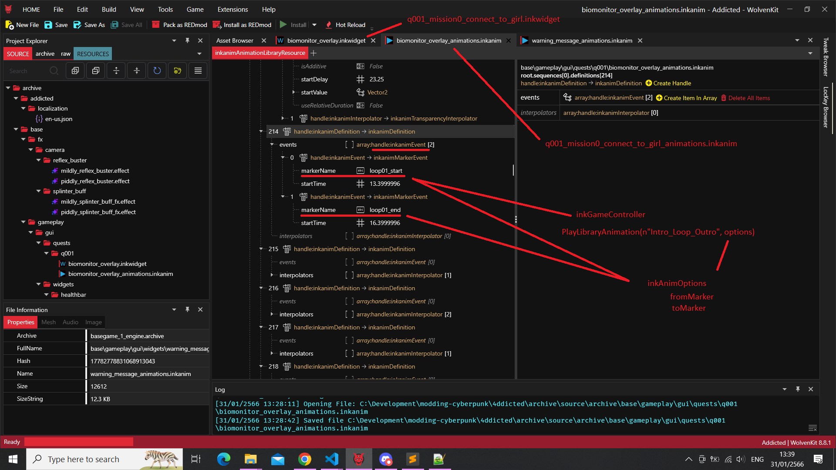Viewport: 836px width, 470px height.
Task: Open Visual Studio Code from taskbar
Action: click(331, 459)
